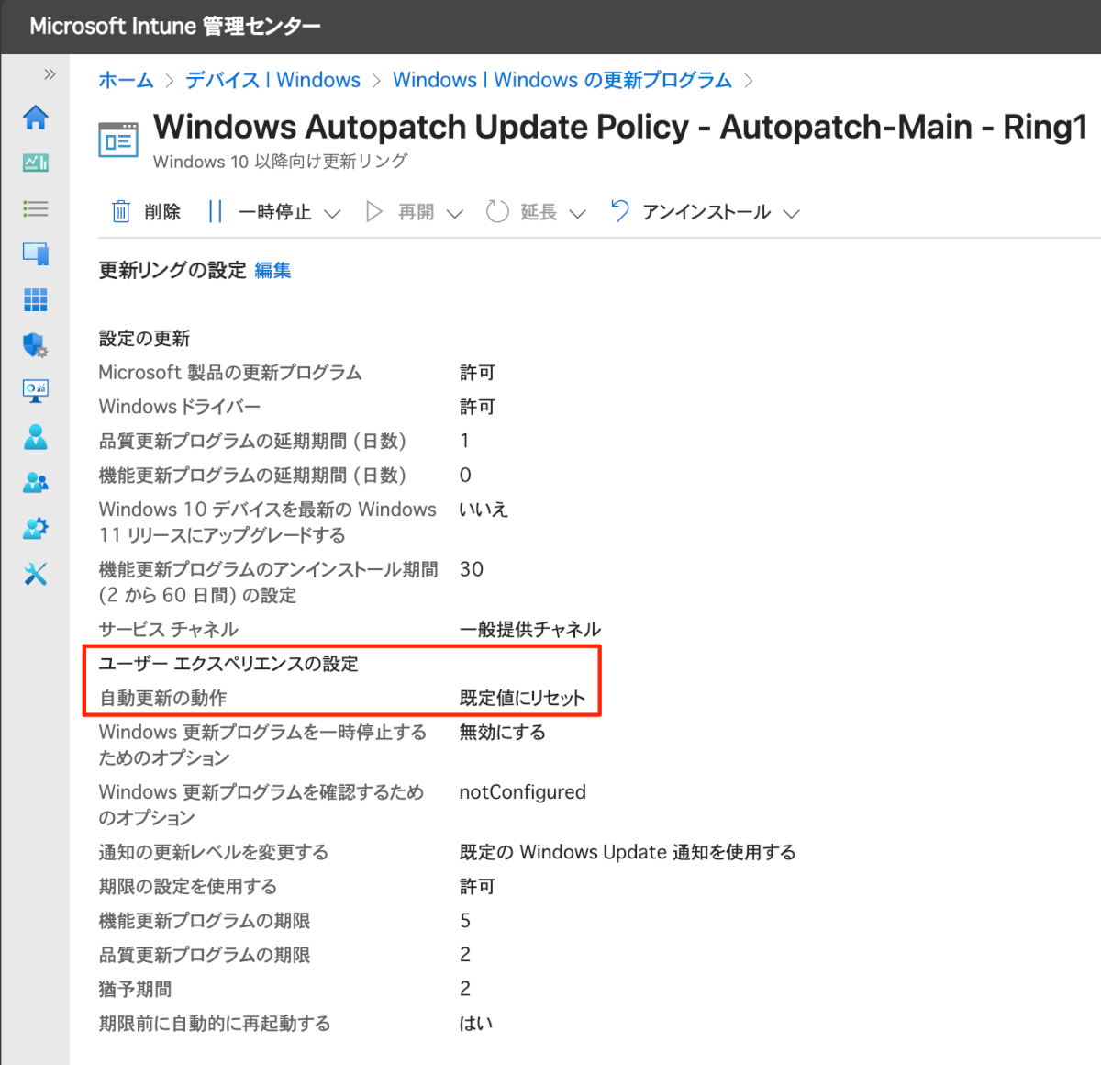
Task: Open Endpoint security shield icon
Action: tap(36, 345)
